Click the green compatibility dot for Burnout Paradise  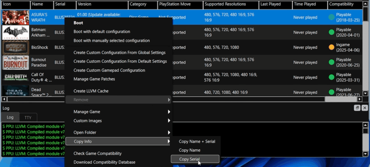[x=332, y=62]
